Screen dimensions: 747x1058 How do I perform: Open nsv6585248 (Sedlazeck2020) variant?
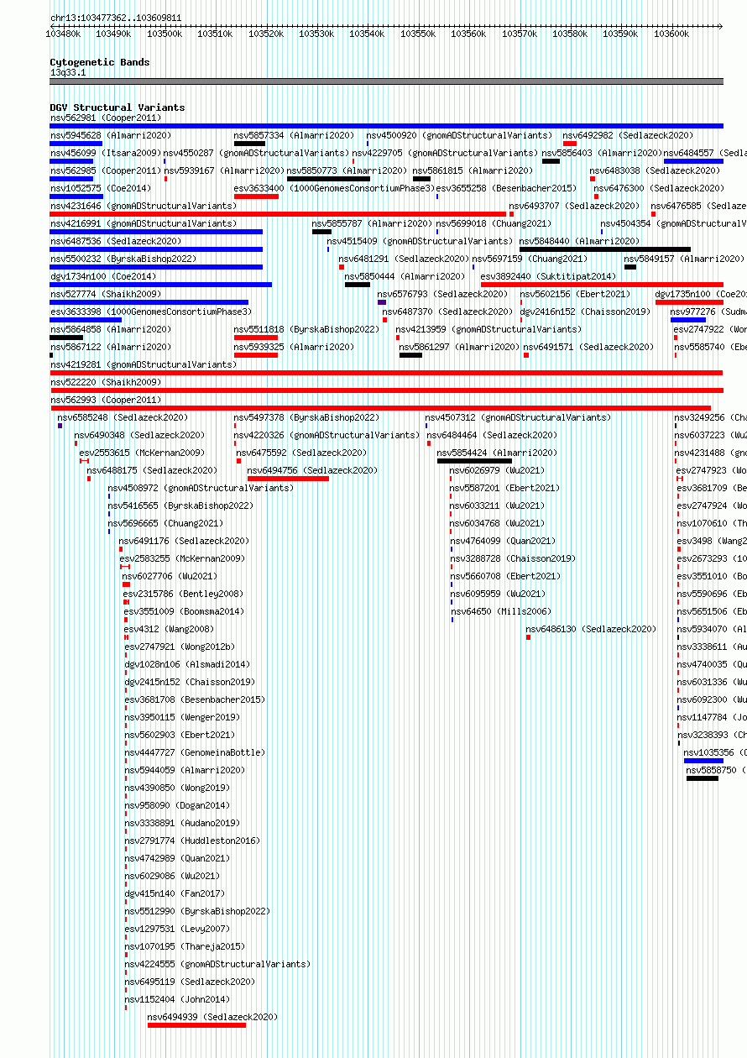[123, 417]
